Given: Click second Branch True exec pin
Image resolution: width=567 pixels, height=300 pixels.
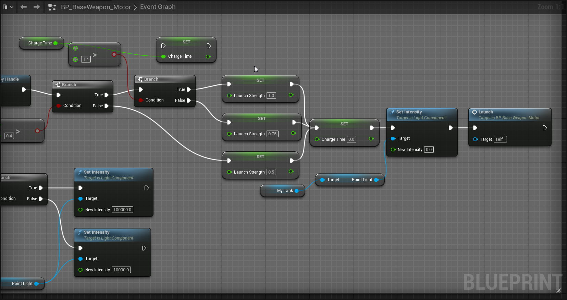Looking at the screenshot, I should coord(189,90).
